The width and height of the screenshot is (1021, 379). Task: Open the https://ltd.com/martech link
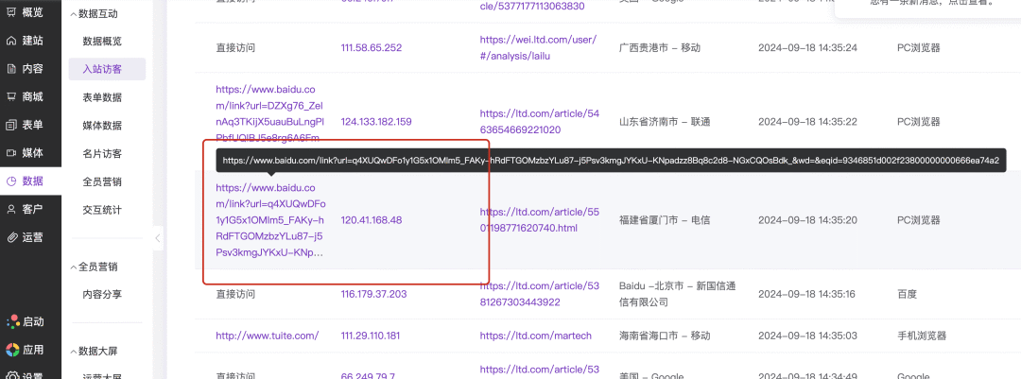point(535,336)
